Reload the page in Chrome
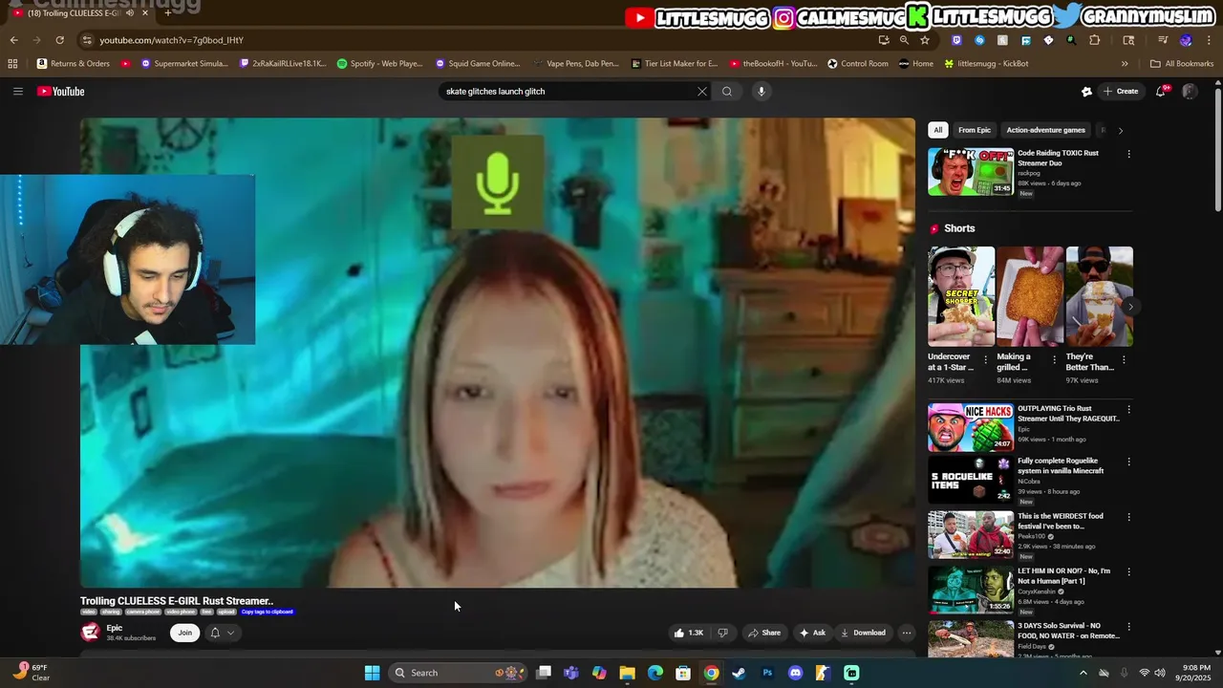Screen dimensions: 1223x688 pos(59,40)
